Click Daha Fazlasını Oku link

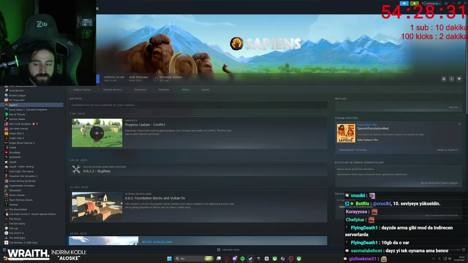click(x=368, y=140)
